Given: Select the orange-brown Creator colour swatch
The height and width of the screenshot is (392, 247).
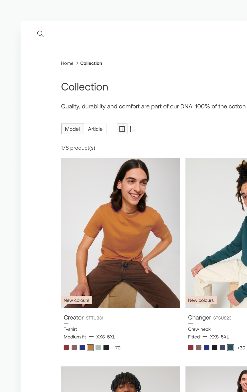Looking at the screenshot, I should tap(90, 348).
